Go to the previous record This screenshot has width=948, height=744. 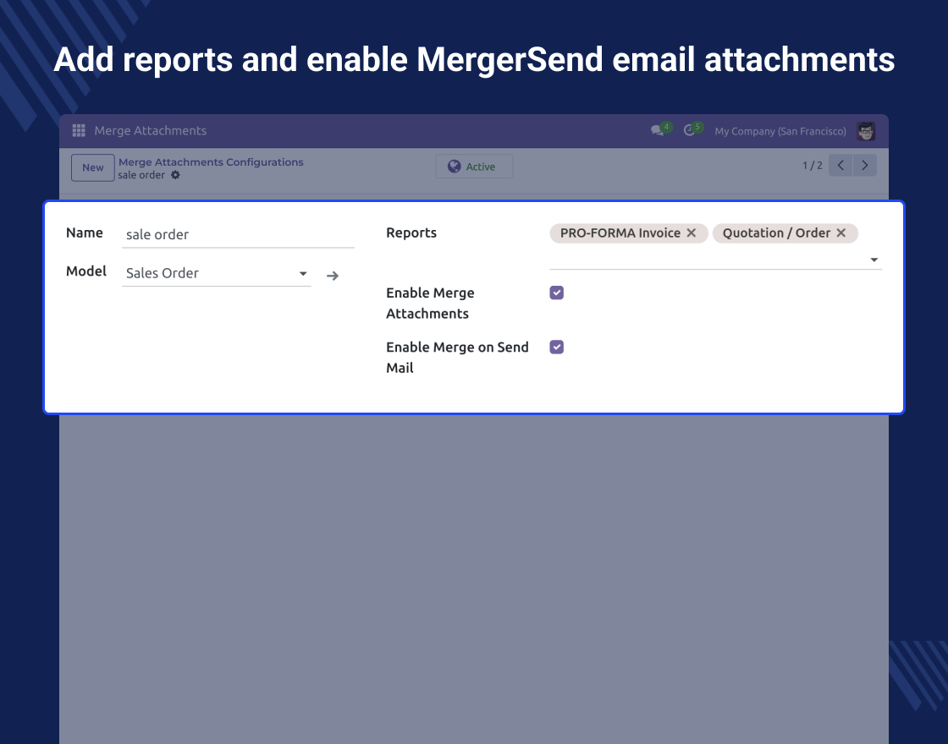click(841, 166)
